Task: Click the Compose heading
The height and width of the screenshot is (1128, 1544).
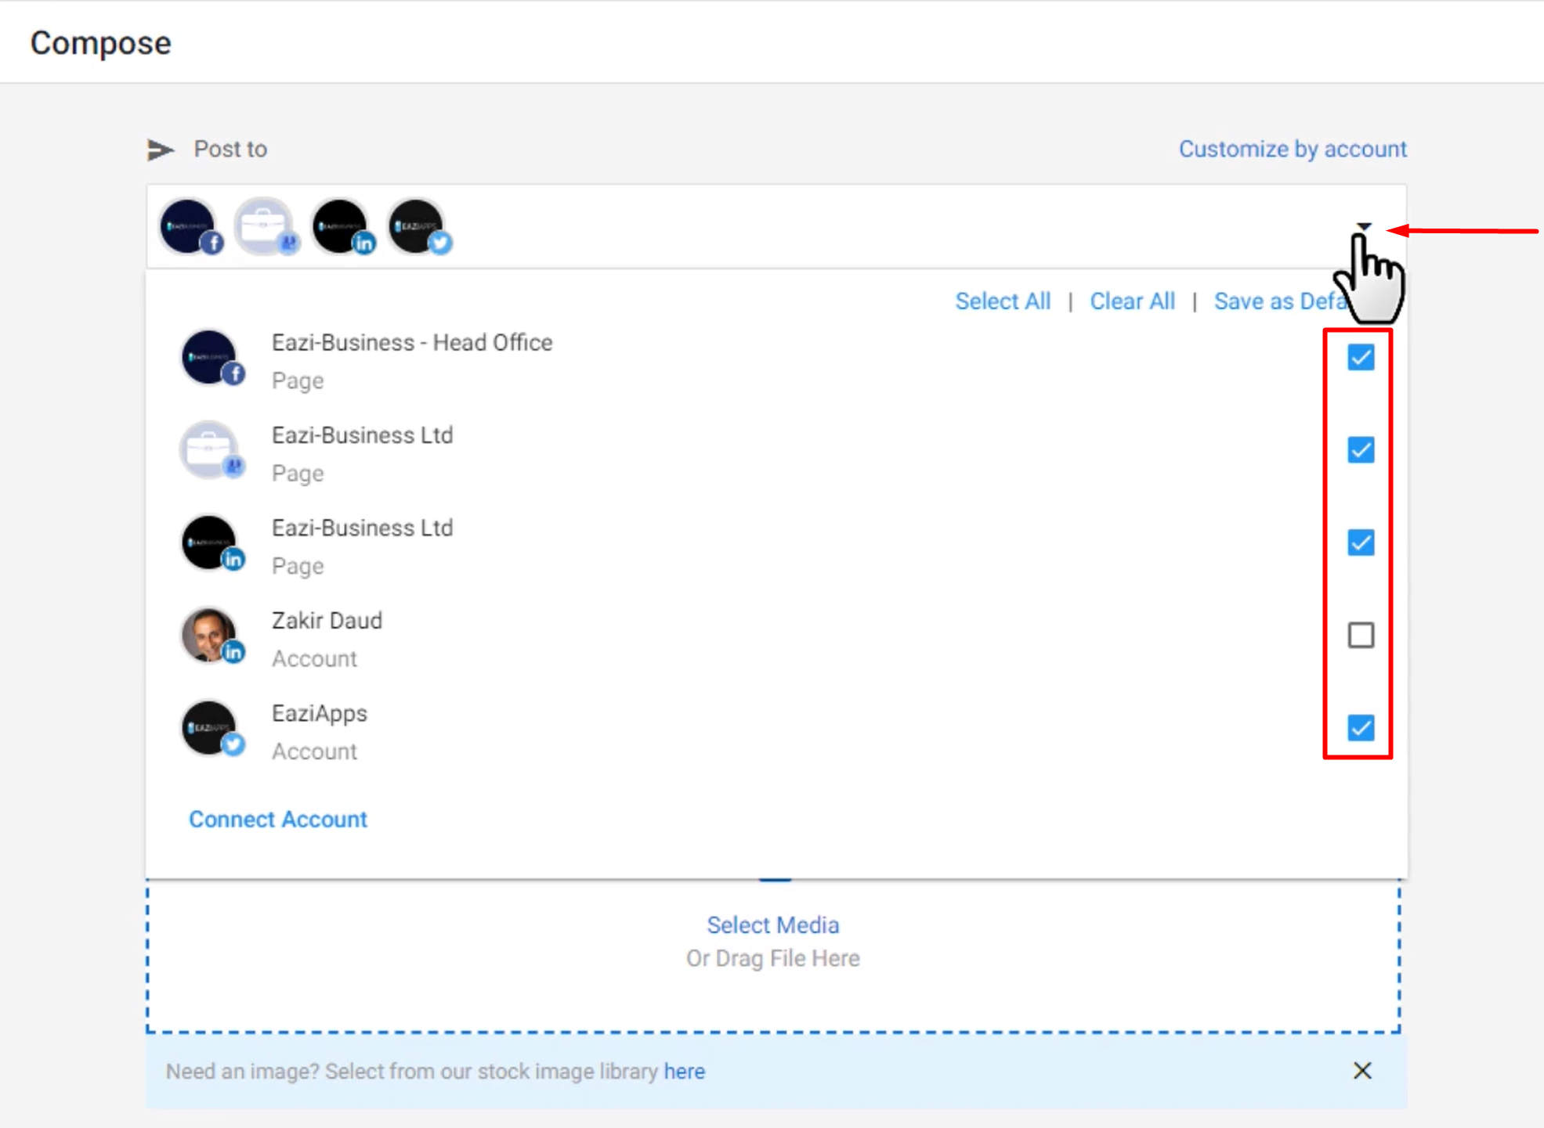Action: [x=100, y=43]
